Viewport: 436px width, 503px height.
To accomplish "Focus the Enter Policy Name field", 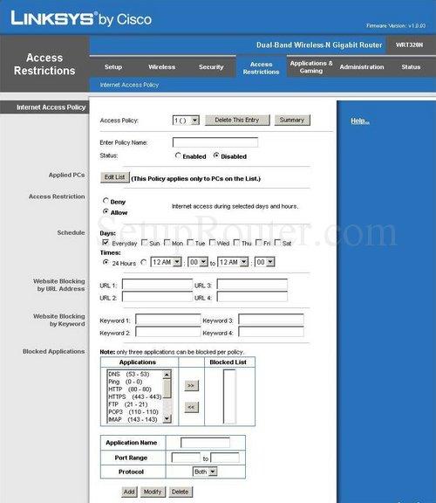I will [215, 142].
